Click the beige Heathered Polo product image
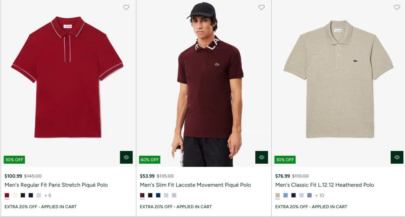The height and width of the screenshot is (217, 405). pyautogui.click(x=338, y=79)
